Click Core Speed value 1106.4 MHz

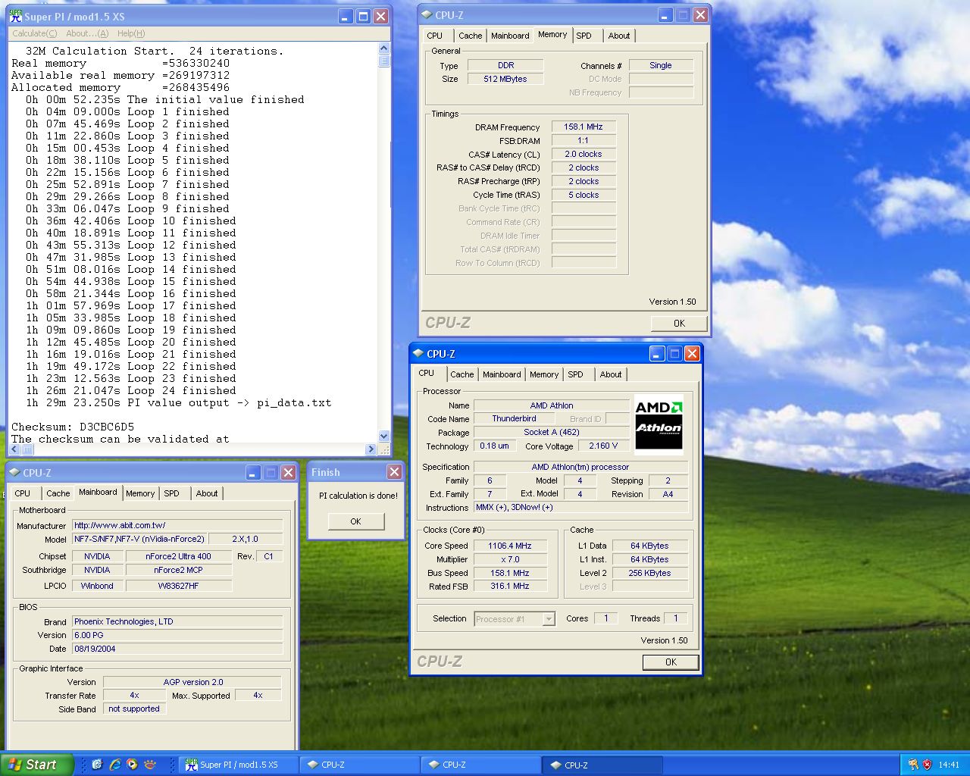510,546
